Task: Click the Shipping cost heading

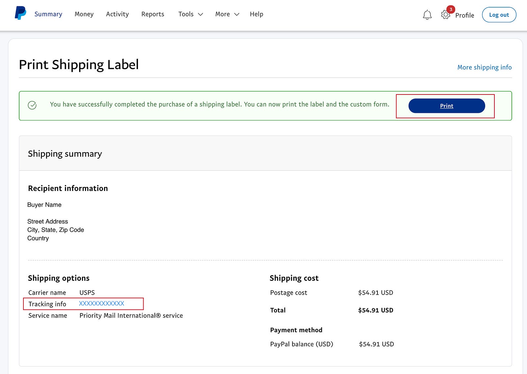Action: [294, 278]
